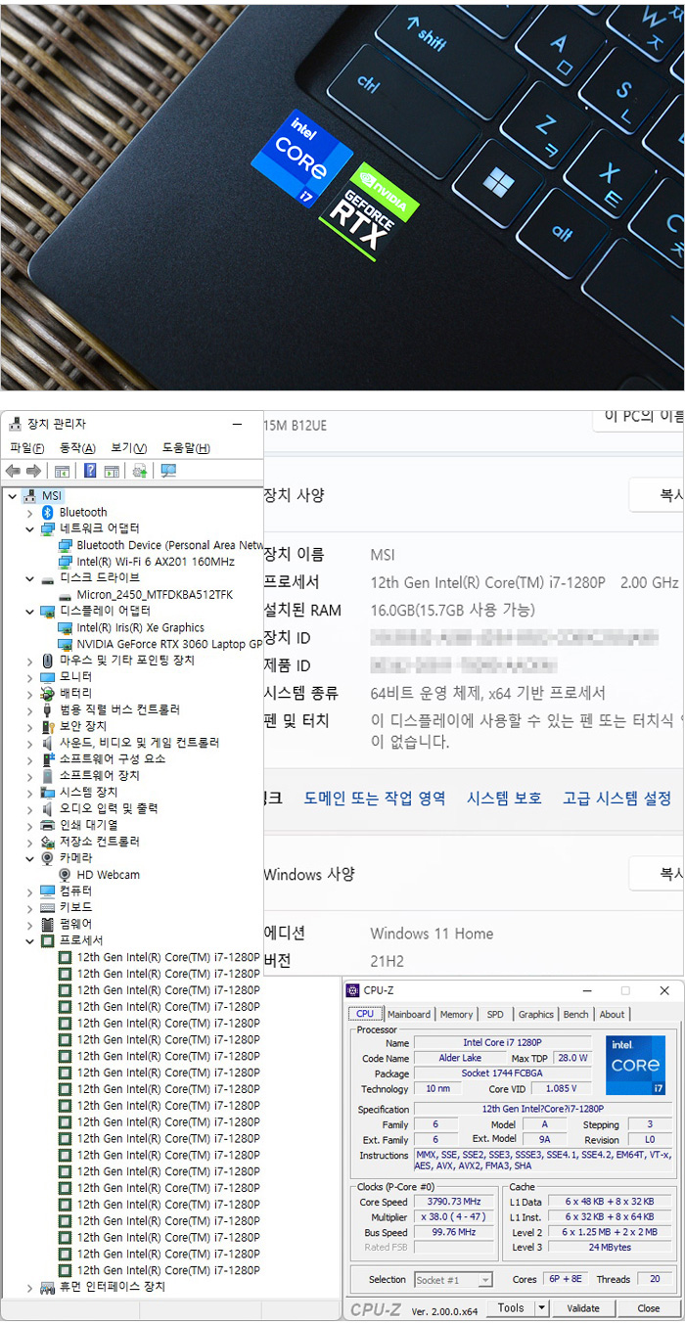Open the 시스템 보호 link
This screenshot has height=1325, width=685.
[x=504, y=798]
